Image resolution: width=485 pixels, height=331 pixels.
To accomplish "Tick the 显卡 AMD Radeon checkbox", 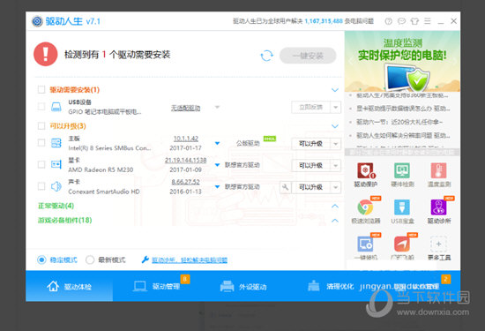I will coord(41,164).
